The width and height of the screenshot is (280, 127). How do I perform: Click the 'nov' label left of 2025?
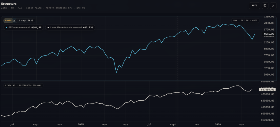point(60,125)
